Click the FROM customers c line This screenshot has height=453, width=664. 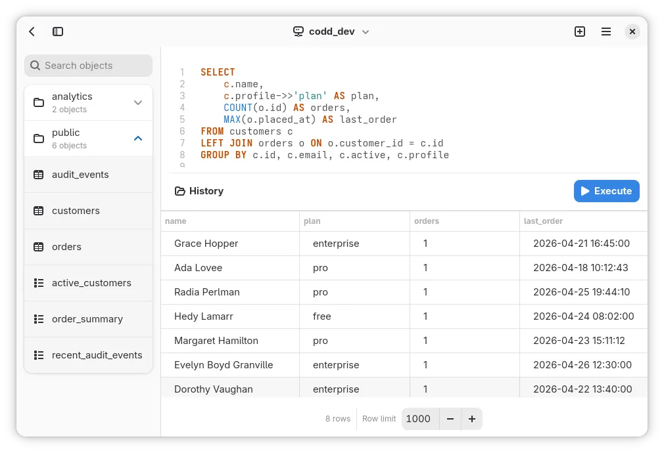(247, 131)
